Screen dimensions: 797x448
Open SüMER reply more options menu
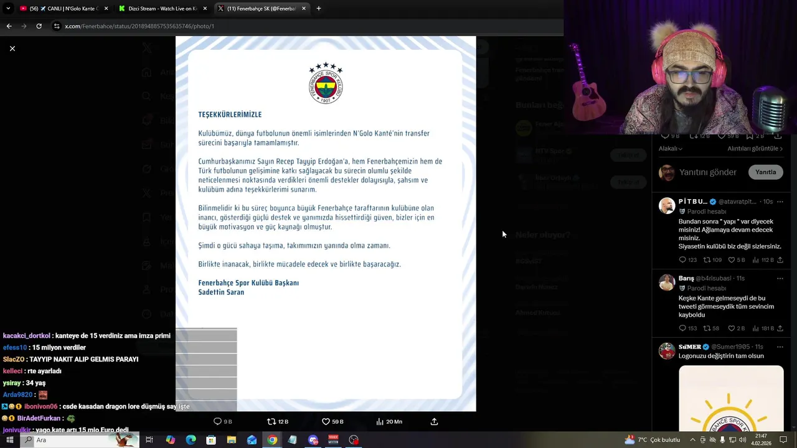tap(780, 347)
